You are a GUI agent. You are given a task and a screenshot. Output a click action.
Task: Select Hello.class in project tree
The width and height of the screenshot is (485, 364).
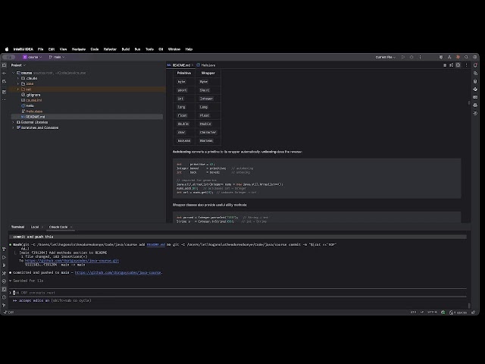32,111
